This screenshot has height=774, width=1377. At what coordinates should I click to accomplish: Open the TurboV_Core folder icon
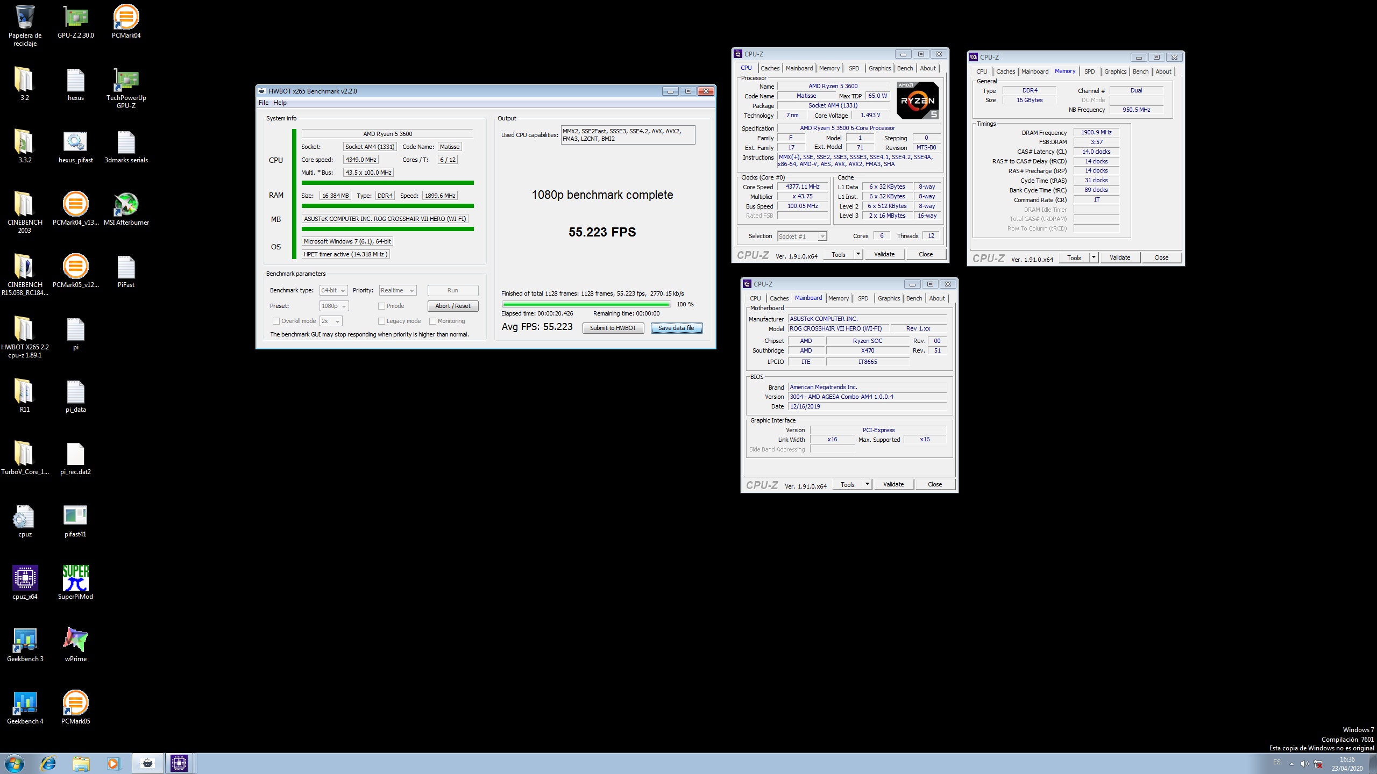point(25,458)
